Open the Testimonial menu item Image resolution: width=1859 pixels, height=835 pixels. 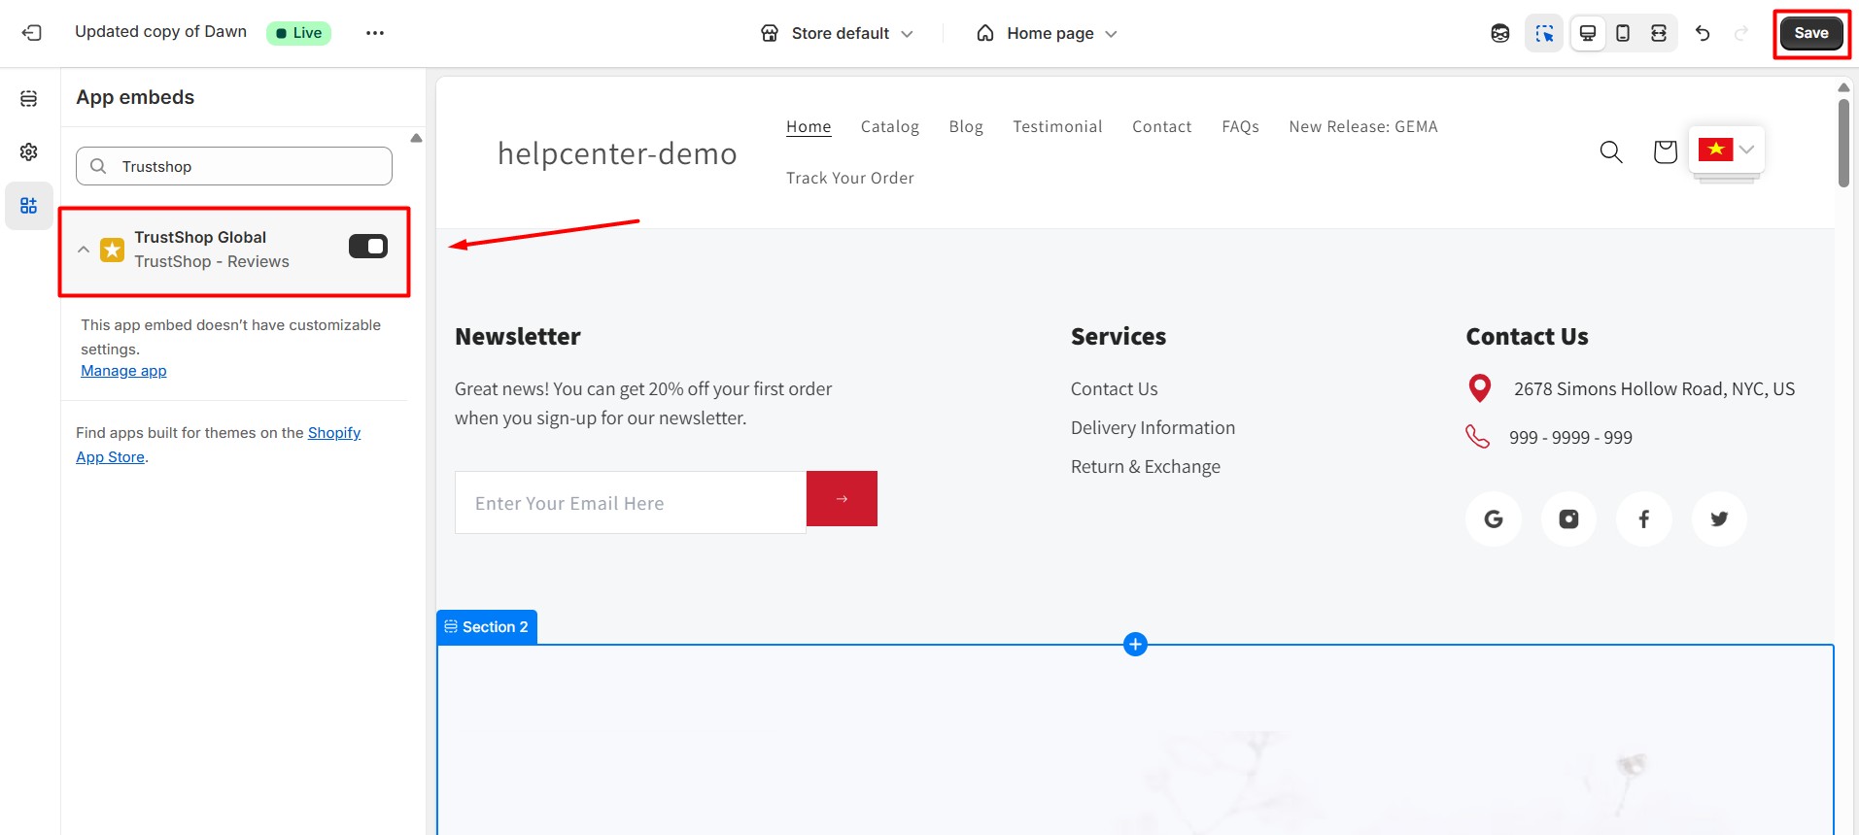point(1057,126)
